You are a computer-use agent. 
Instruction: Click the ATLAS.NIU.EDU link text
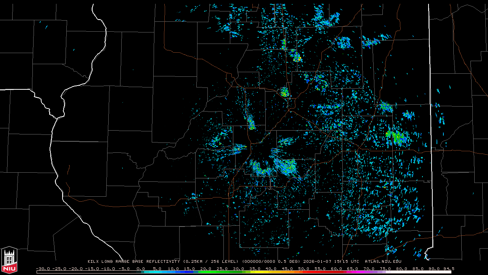[383, 262]
